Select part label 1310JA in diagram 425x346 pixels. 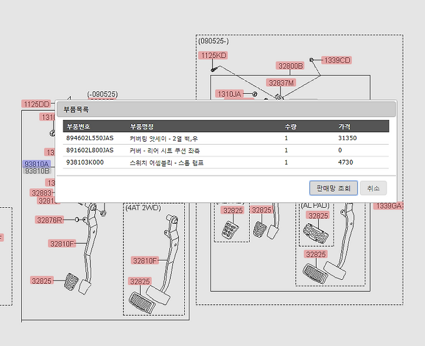(x=229, y=94)
